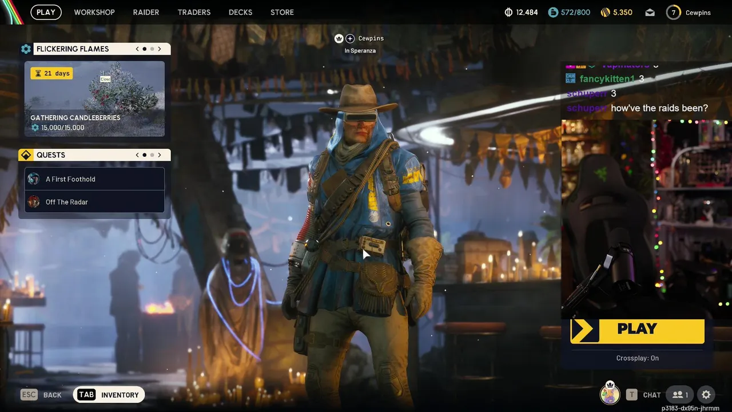Switch to the WORKSHOP tab
This screenshot has height=412, width=732.
point(94,12)
